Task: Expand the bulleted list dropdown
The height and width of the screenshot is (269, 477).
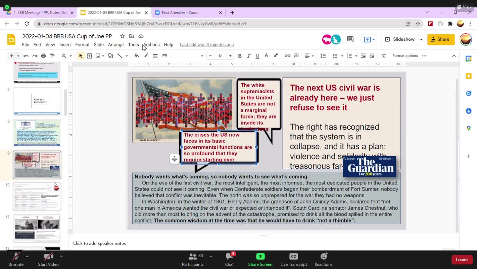Action: tap(342, 56)
